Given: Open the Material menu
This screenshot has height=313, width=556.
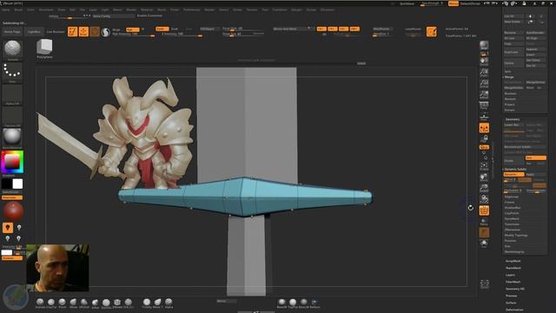Looking at the screenshot, I should [147, 10].
